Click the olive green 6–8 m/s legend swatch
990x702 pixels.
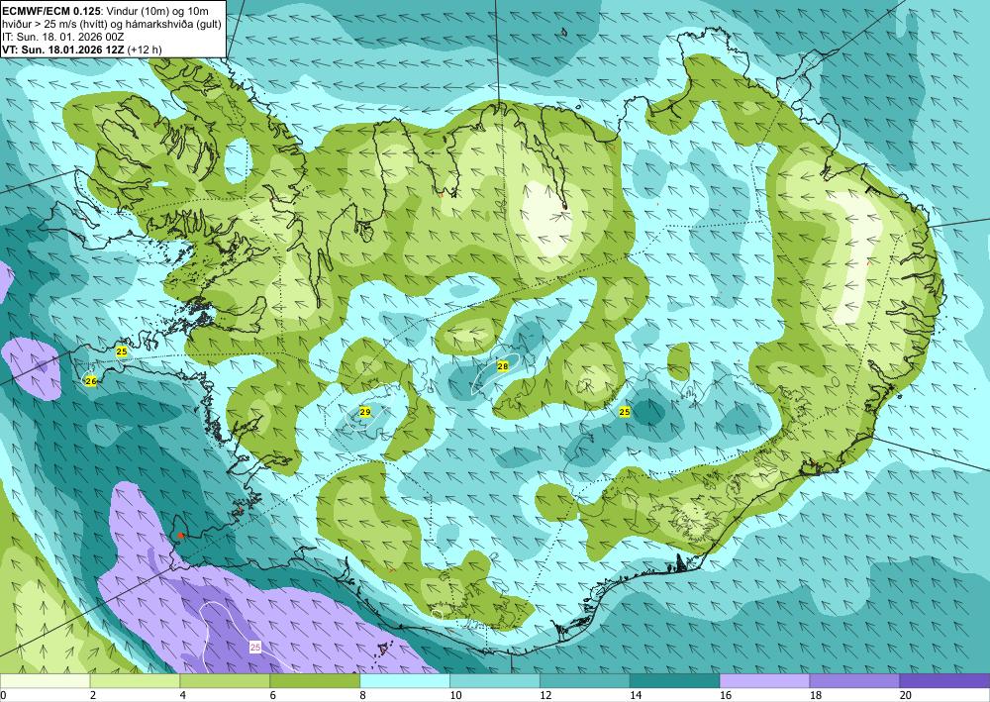point(315,681)
